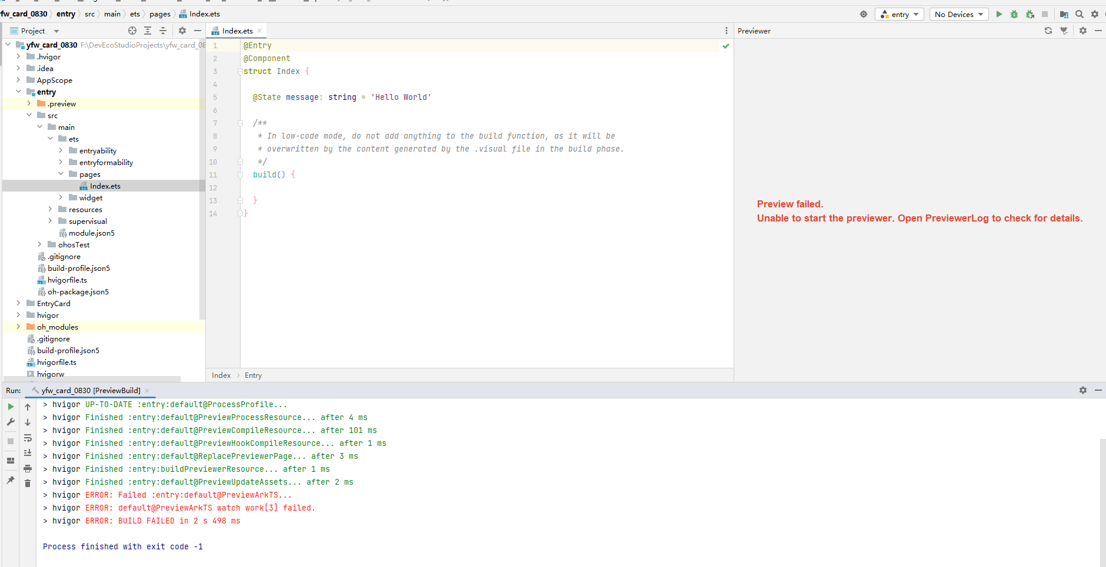
Task: Click Index in editor structure breadcrumb
Action: point(221,375)
